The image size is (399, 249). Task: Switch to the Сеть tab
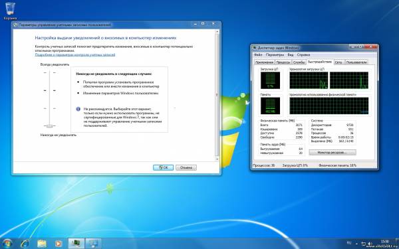tap(338, 62)
